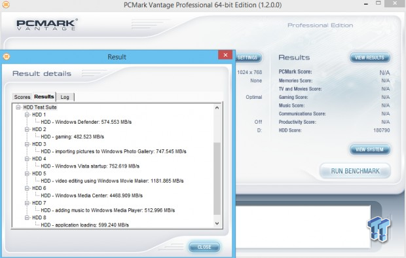
Task: Click the 1024 x 768 resolution value
Action: (x=249, y=72)
